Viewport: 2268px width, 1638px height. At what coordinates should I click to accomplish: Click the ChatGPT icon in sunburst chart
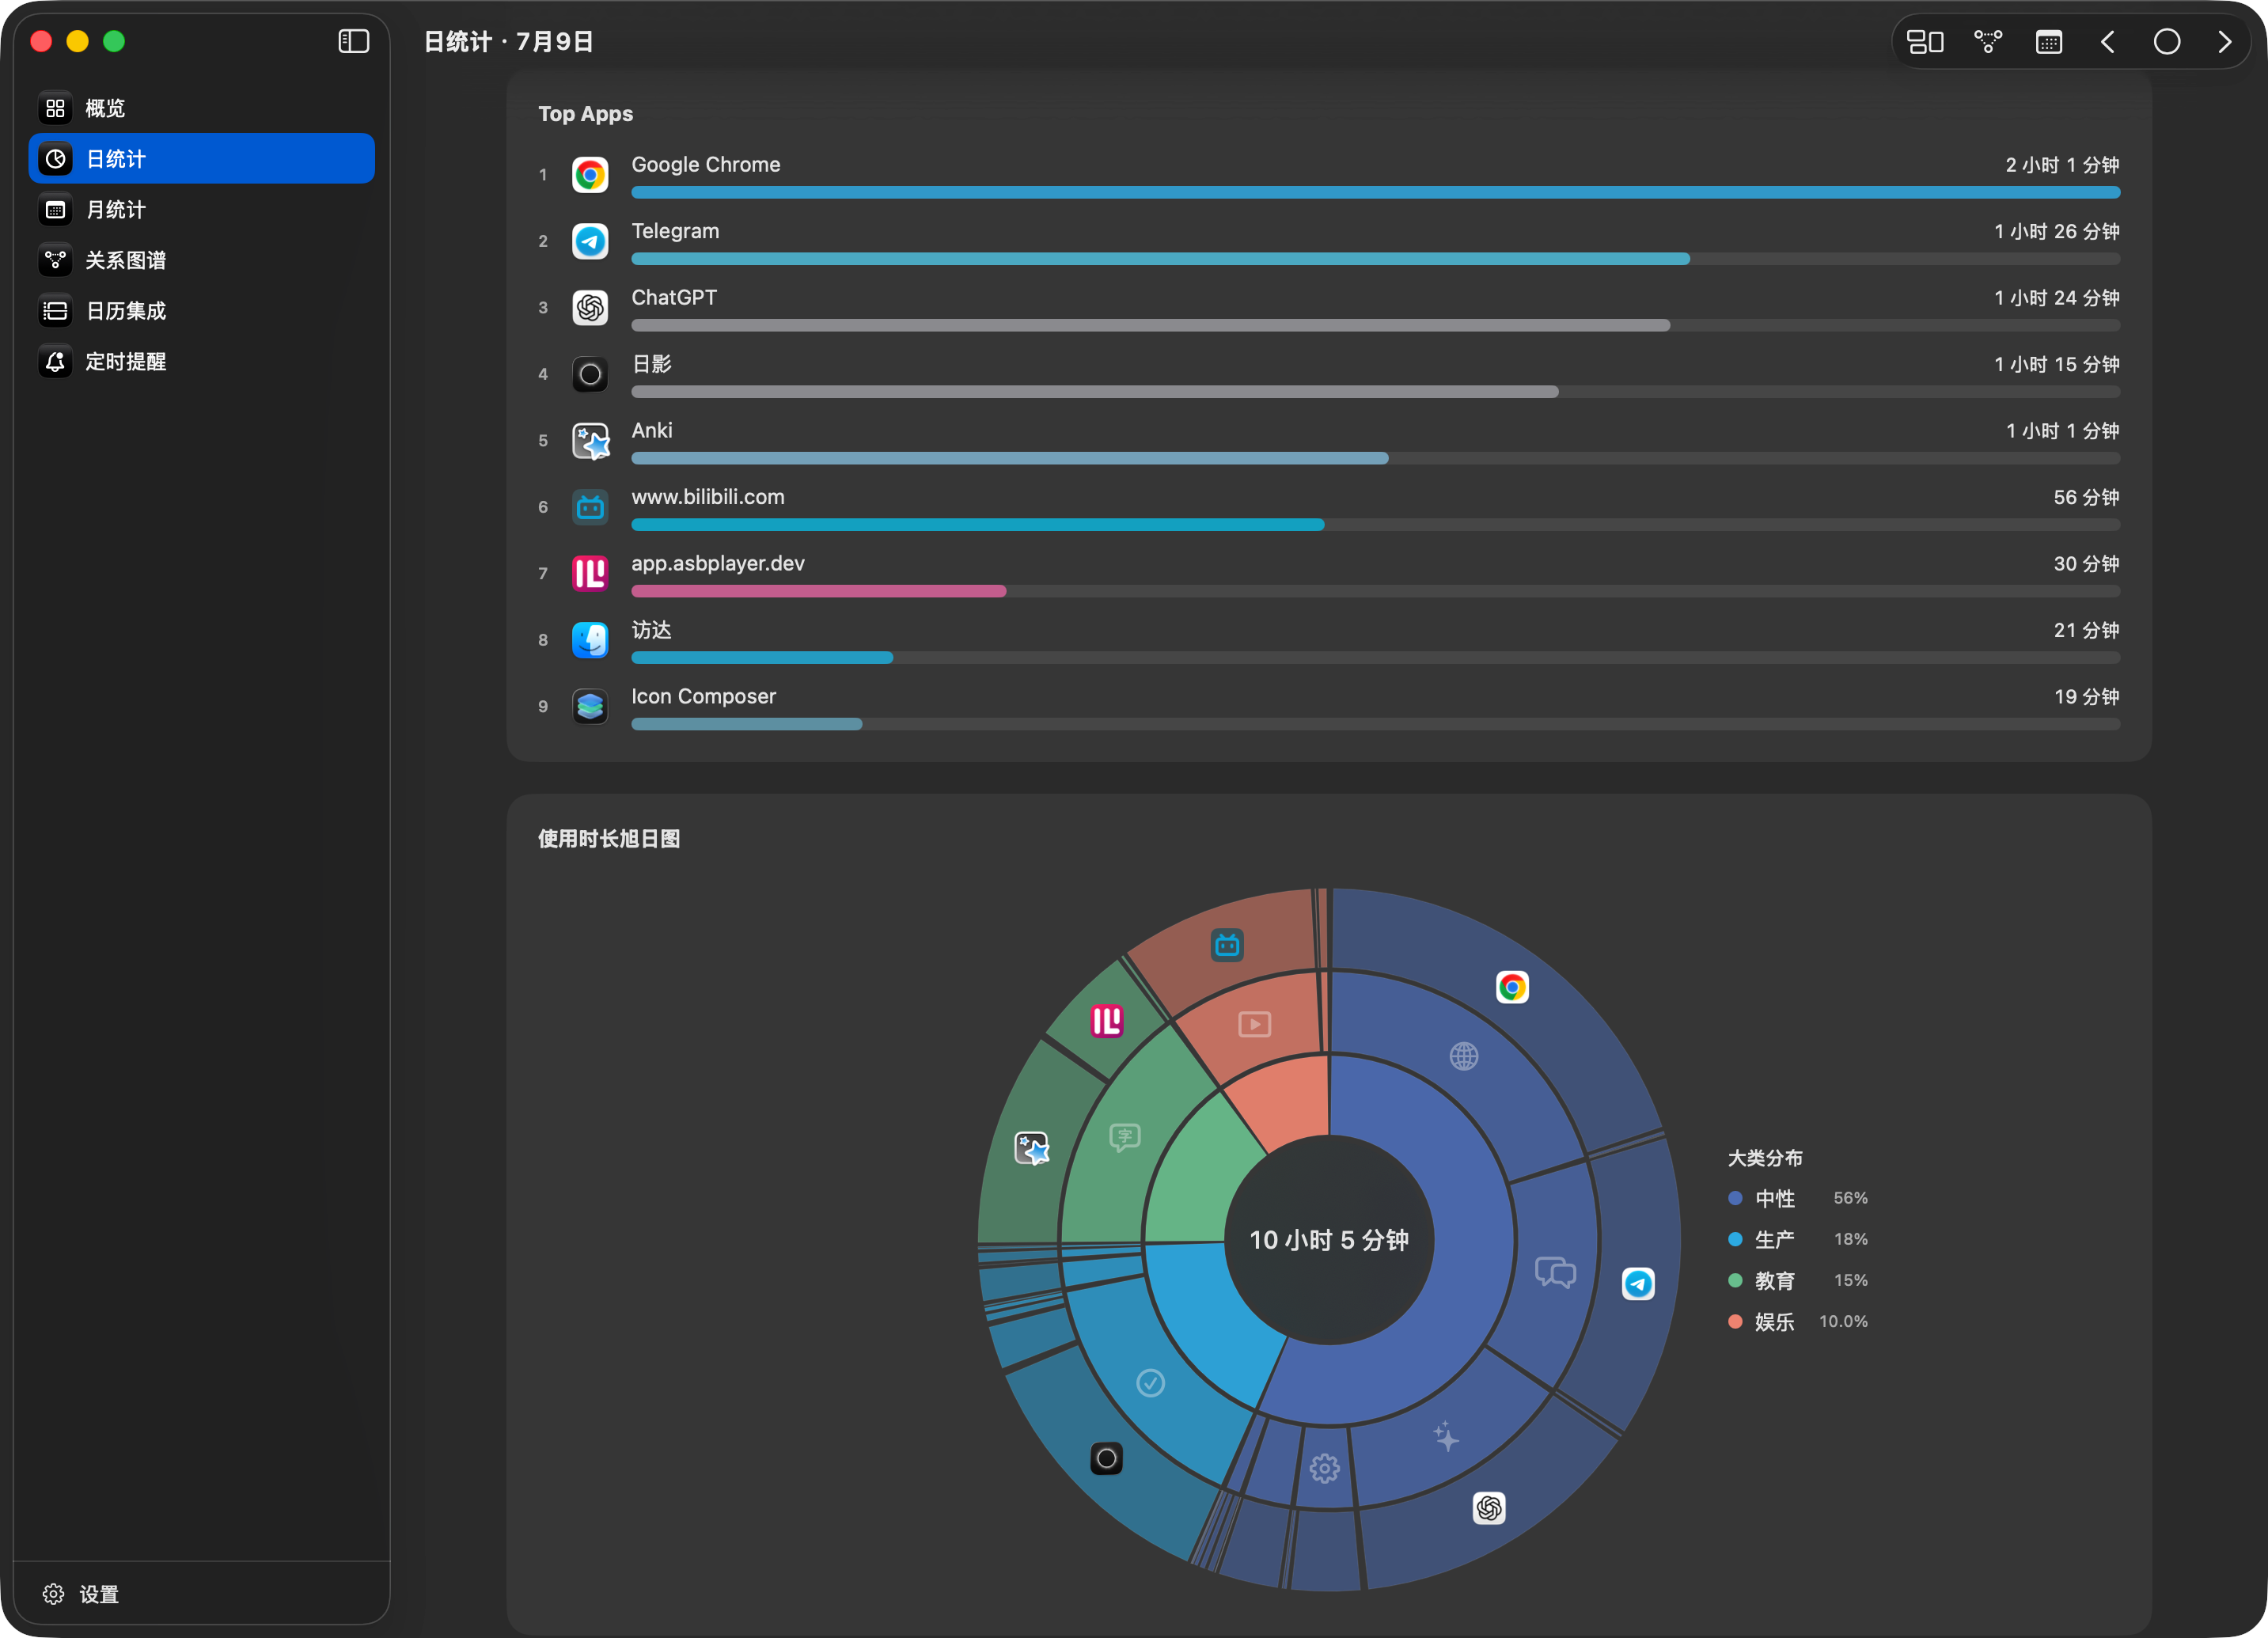tap(1489, 1508)
